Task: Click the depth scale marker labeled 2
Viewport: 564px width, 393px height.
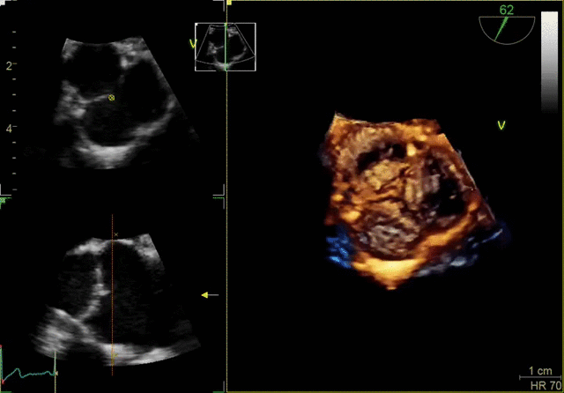Action: (x=9, y=66)
